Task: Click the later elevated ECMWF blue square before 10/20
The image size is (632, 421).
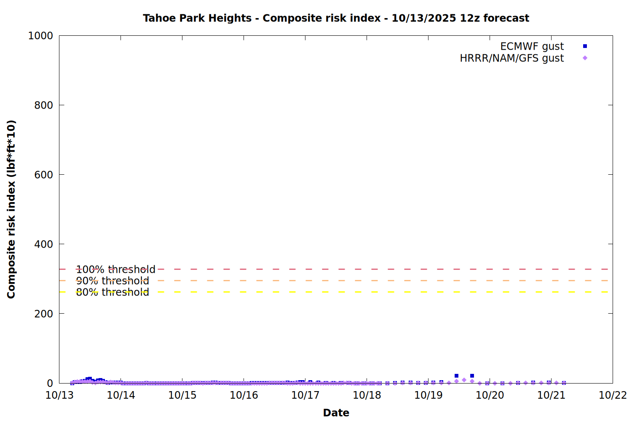Action: (472, 376)
